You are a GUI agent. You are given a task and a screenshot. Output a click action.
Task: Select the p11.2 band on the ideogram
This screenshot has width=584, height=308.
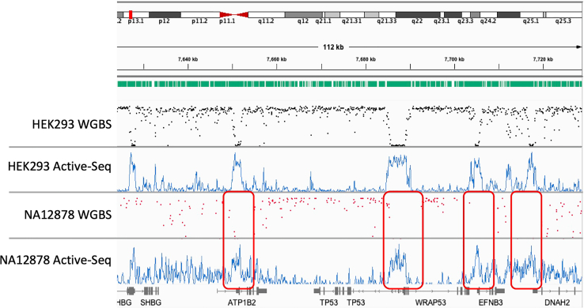[x=200, y=15]
